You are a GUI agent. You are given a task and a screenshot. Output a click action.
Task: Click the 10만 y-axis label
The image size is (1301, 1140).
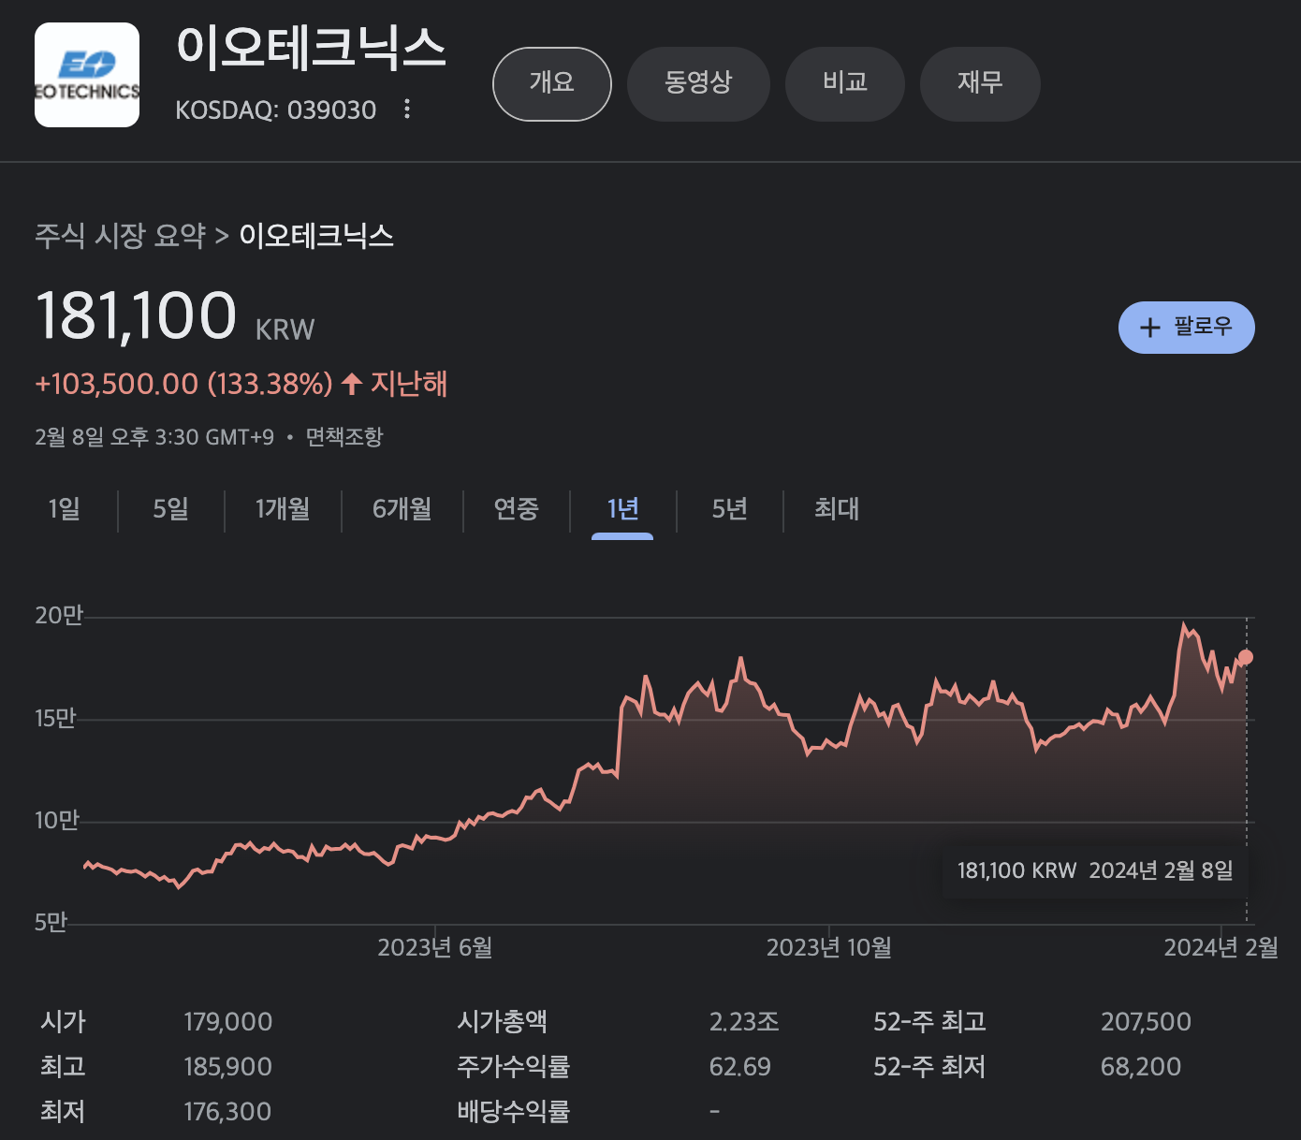pos(57,821)
